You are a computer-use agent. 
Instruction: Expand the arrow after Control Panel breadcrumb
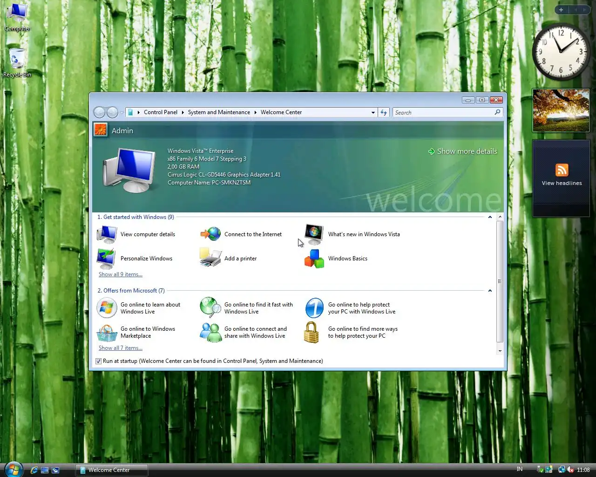[183, 112]
